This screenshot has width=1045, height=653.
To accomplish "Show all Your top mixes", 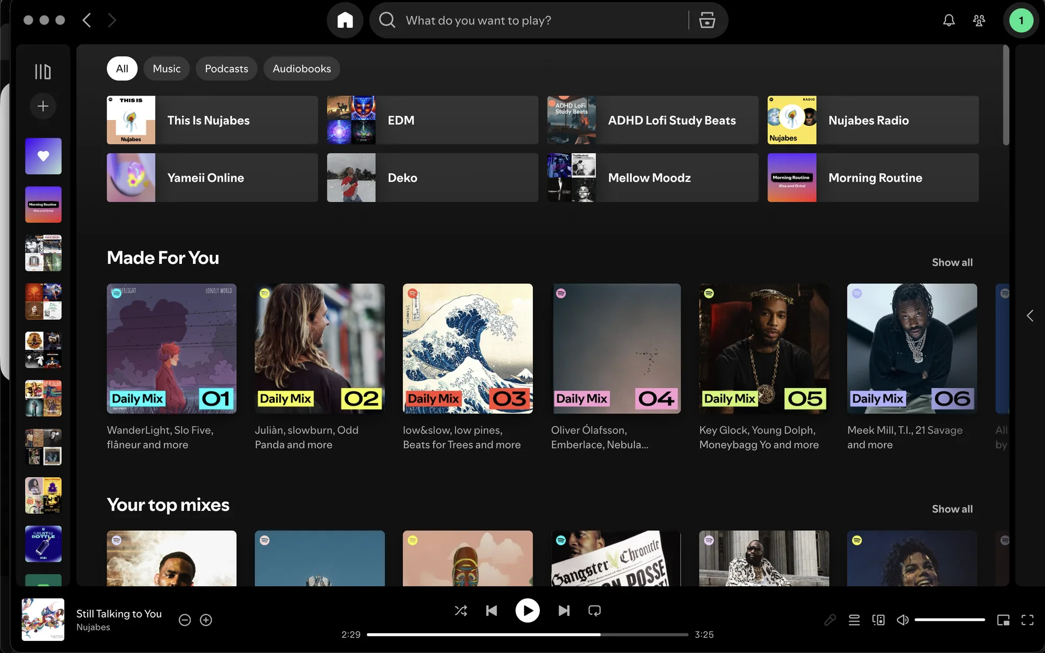I will click(952, 509).
